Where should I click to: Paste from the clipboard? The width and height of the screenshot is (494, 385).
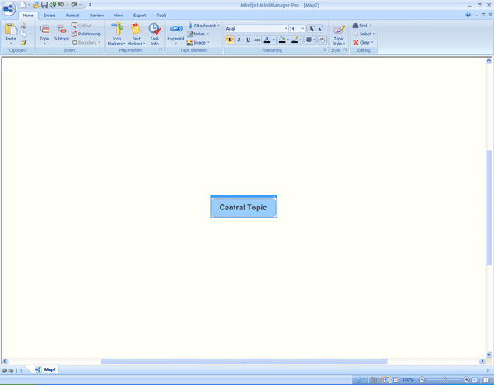(11, 32)
